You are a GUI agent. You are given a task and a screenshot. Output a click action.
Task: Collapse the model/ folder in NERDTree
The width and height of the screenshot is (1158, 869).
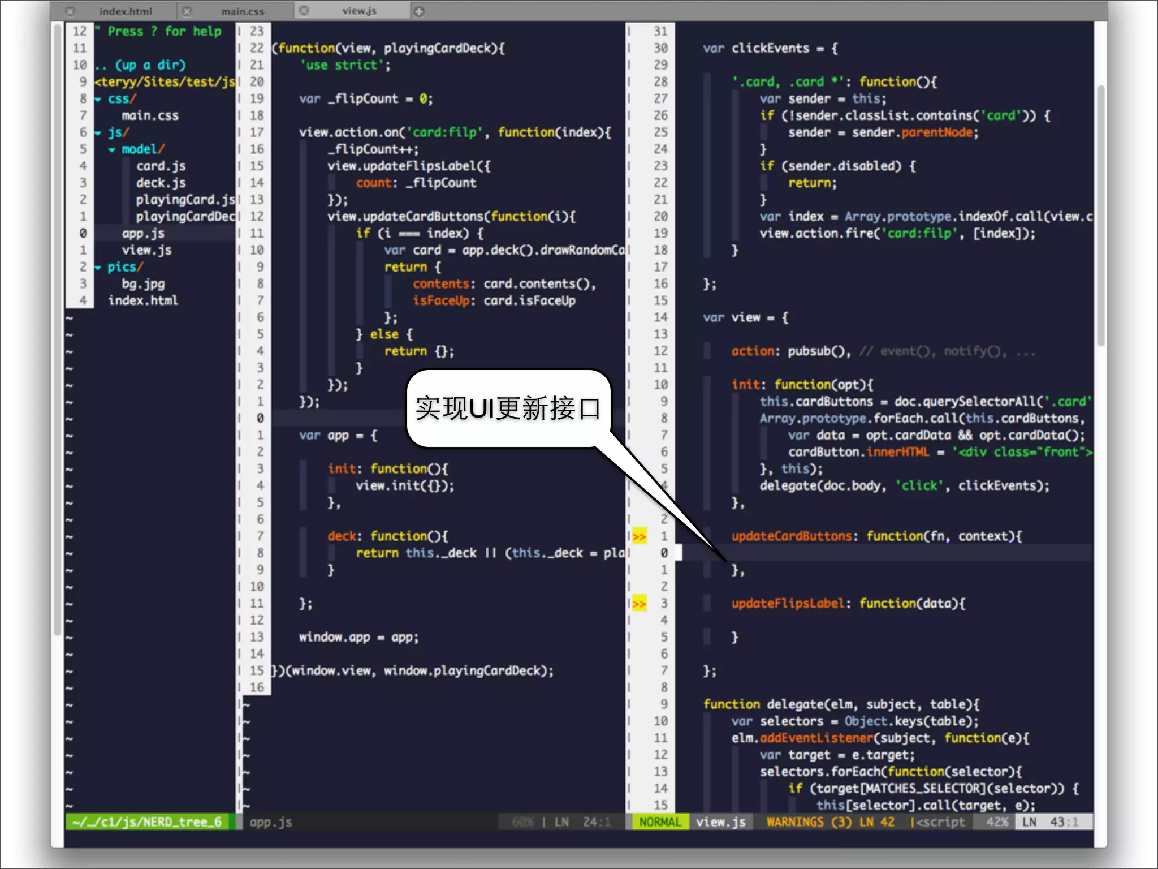[112, 150]
